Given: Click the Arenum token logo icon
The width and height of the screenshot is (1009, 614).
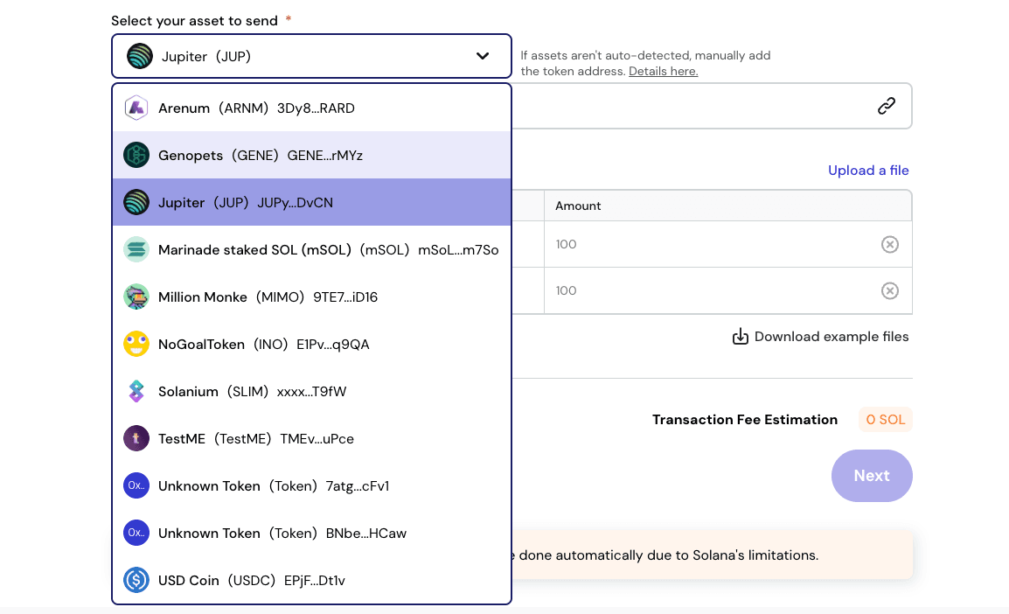Looking at the screenshot, I should [136, 108].
